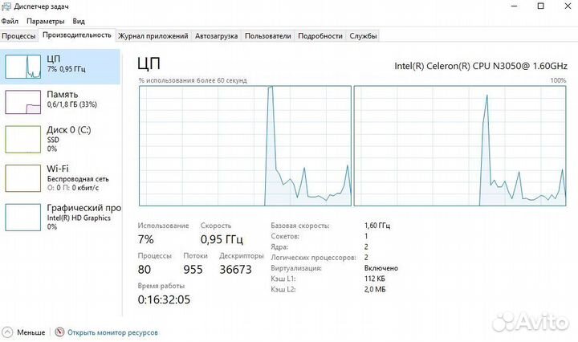Image resolution: width=578 pixels, height=342 pixels.
Task: Close the Диспетчер задач window
Action: (x=568, y=6)
